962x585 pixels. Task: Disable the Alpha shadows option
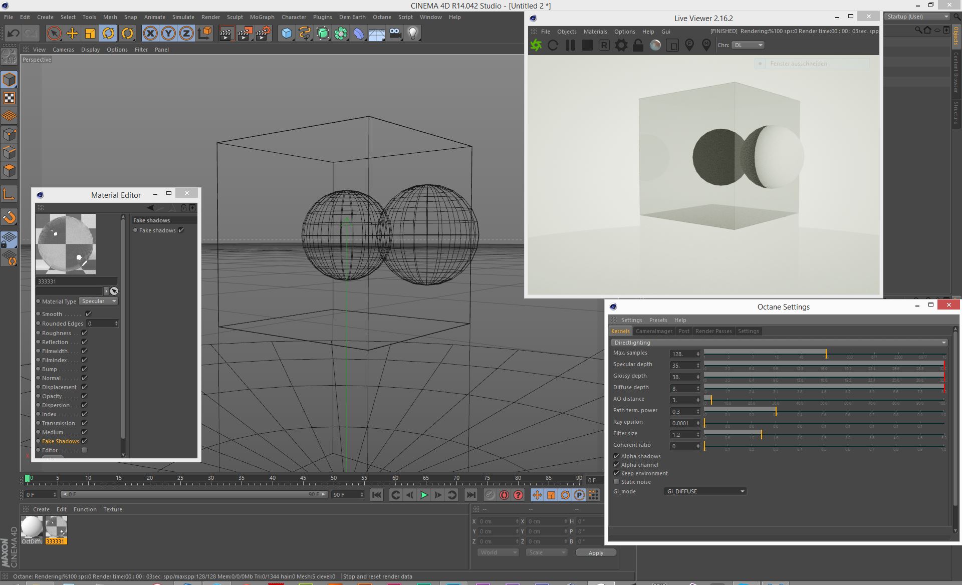coord(617,456)
